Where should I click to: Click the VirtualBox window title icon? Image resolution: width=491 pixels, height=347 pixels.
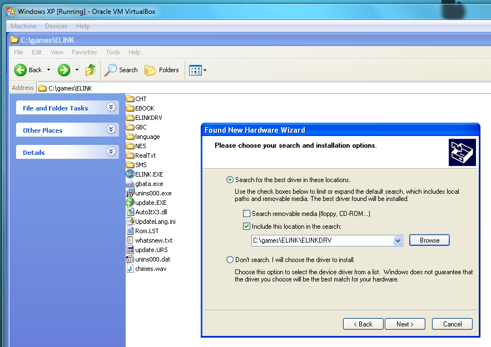coord(11,12)
